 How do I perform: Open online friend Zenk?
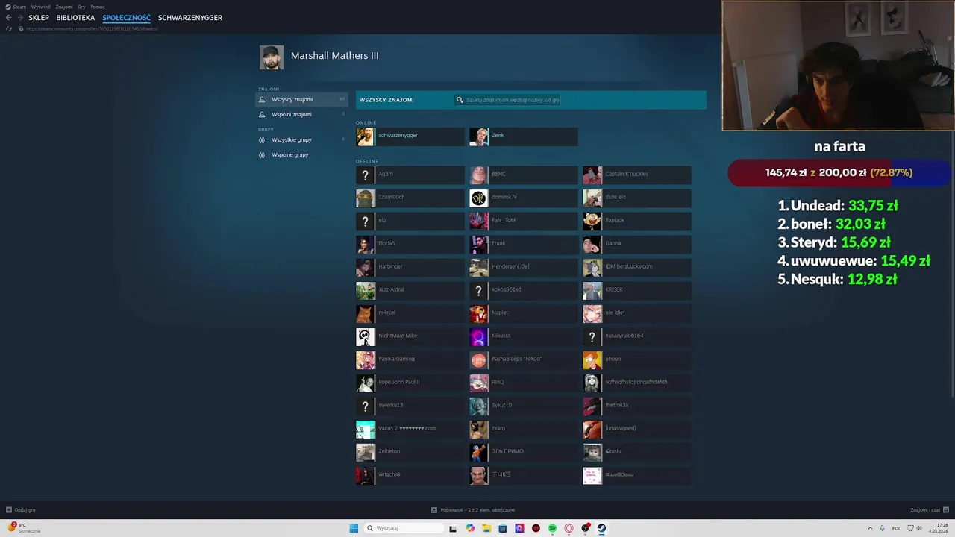524,136
